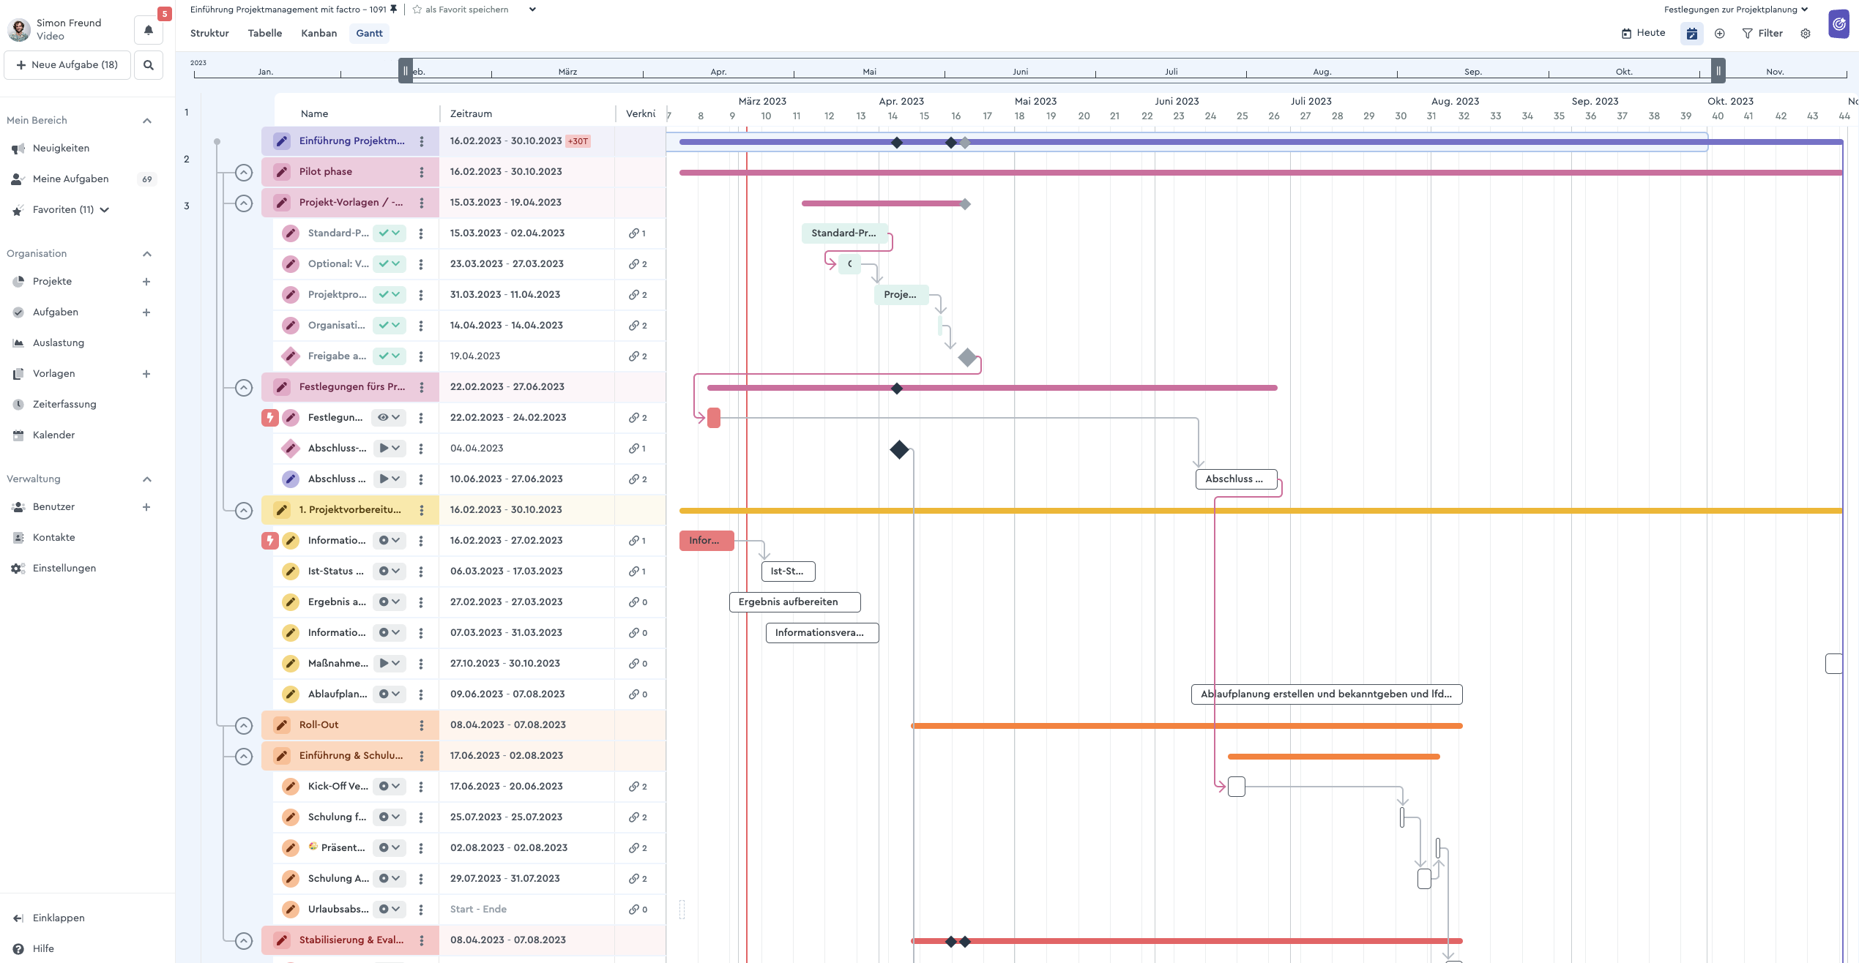This screenshot has height=963, width=1859.
Task: Open three-dot menu for Einführung Projektm... row
Action: click(x=422, y=141)
